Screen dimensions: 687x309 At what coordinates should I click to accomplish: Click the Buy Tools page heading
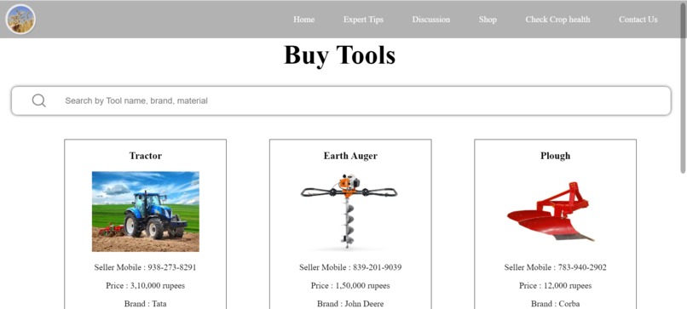tap(339, 55)
